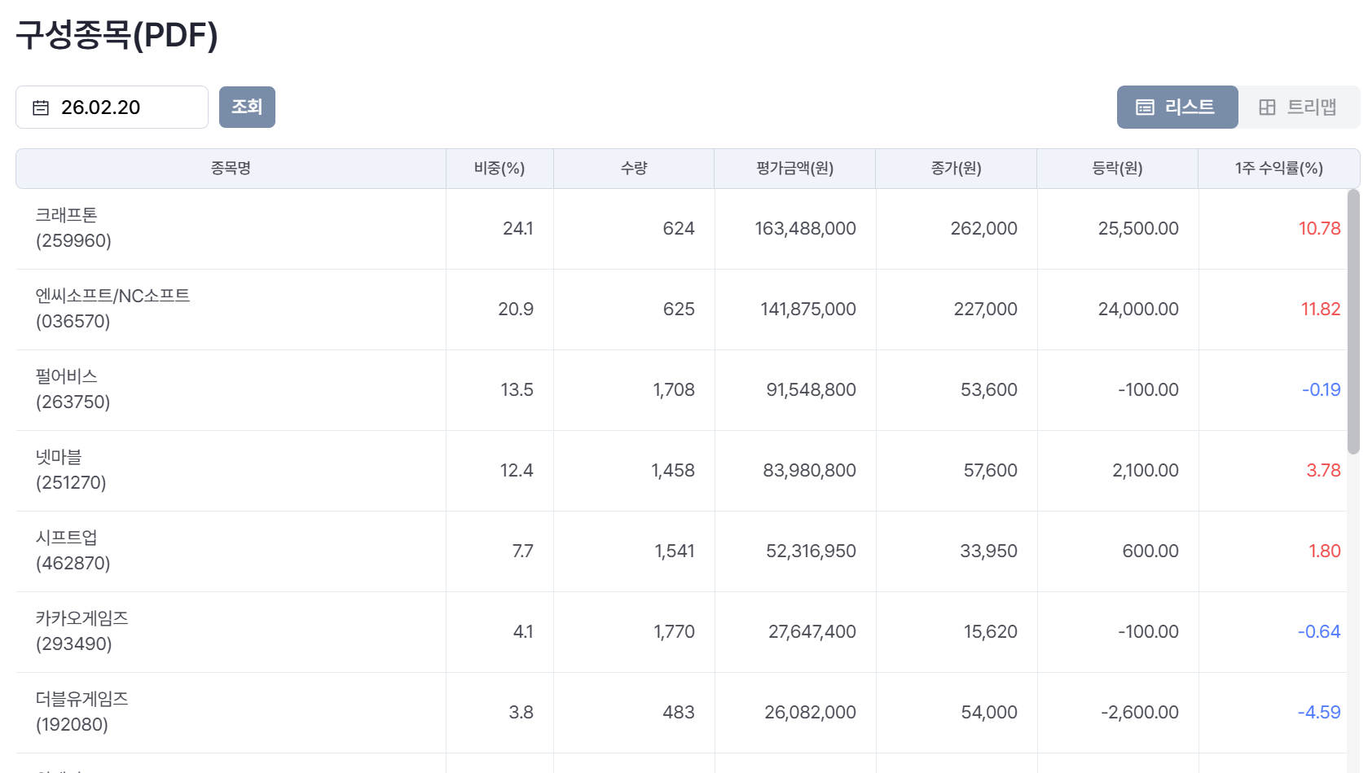This screenshot has width=1368, height=773.
Task: Click weekly return 11.82
Action: pyautogui.click(x=1321, y=309)
